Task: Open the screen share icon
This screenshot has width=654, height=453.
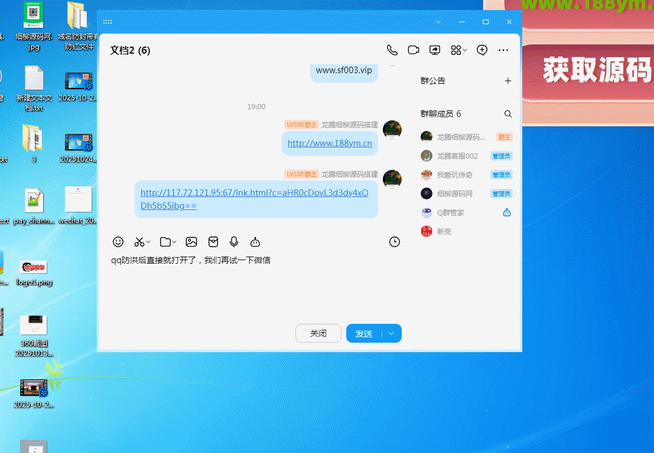Action: [x=435, y=50]
